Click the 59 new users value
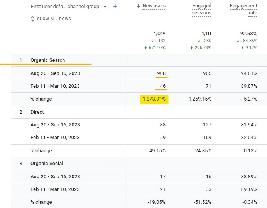The image size is (267, 208). (x=162, y=138)
